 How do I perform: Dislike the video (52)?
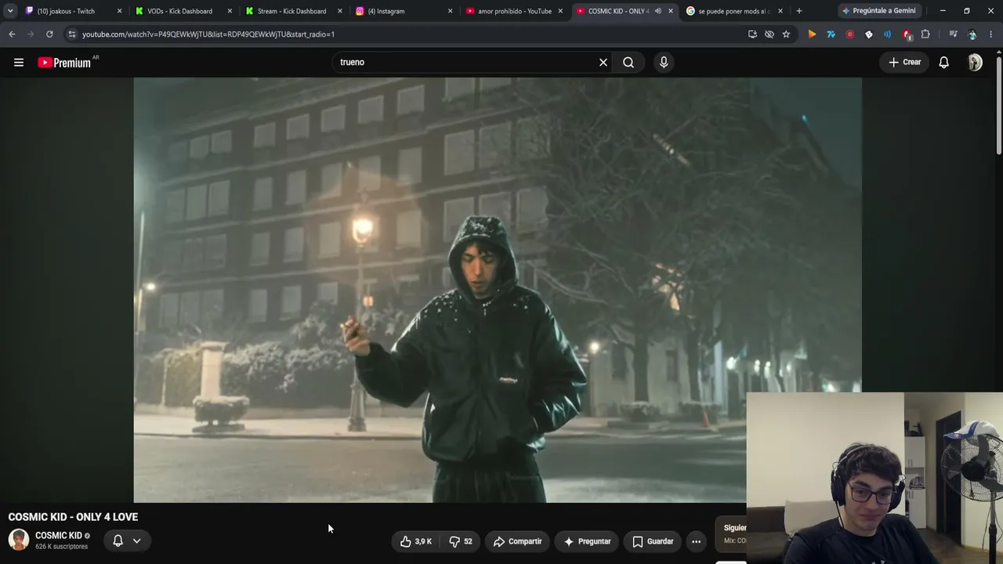[461, 541]
